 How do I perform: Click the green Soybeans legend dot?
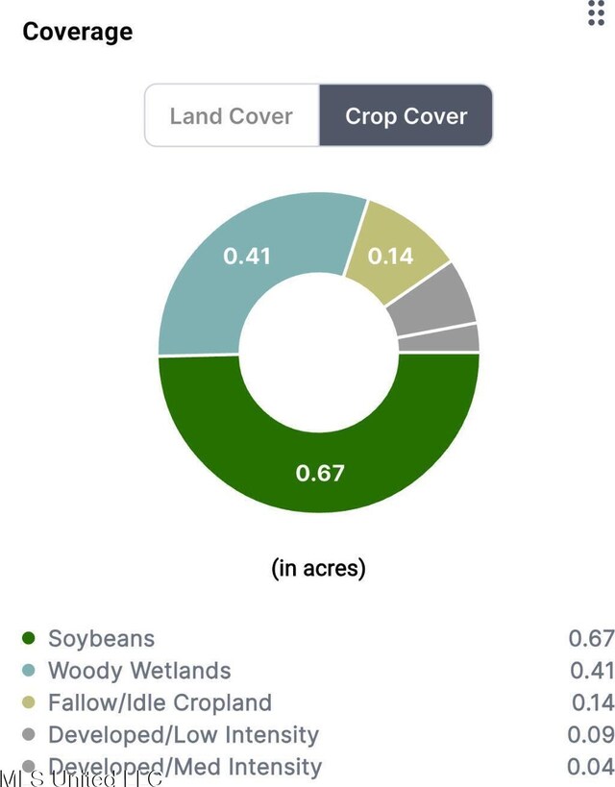click(x=29, y=638)
